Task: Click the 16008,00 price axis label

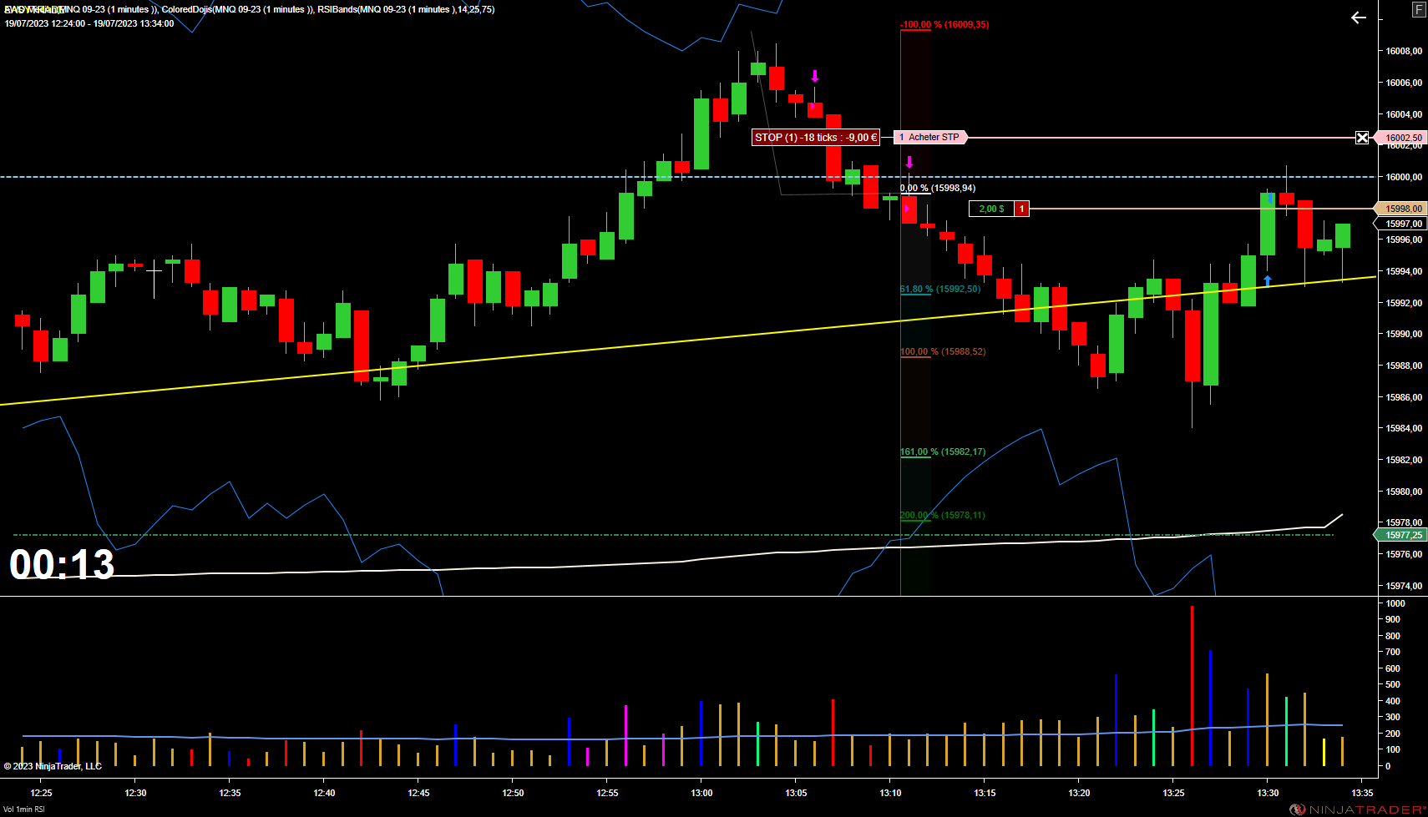Action: coord(1404,51)
